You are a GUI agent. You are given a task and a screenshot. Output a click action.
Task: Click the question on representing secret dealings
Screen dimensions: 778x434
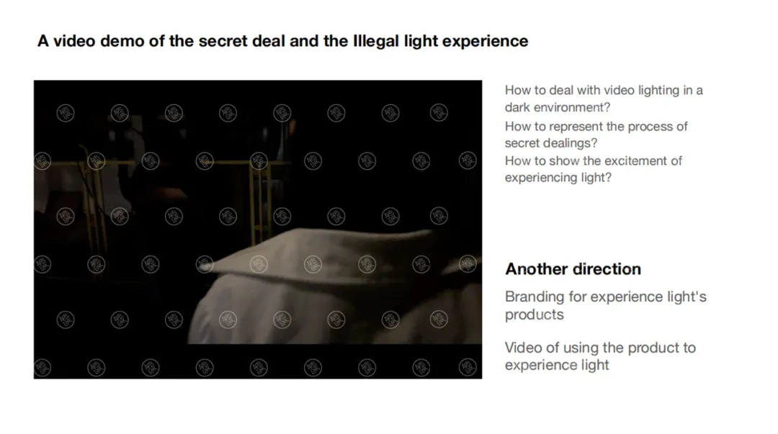point(596,135)
